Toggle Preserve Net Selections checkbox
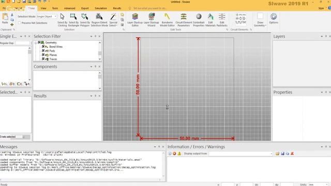The width and height of the screenshot is (331, 186). (x=20, y=23)
